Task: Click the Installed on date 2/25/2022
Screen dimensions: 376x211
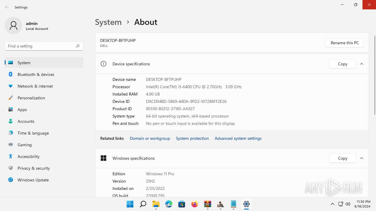Action: pyautogui.click(x=155, y=188)
